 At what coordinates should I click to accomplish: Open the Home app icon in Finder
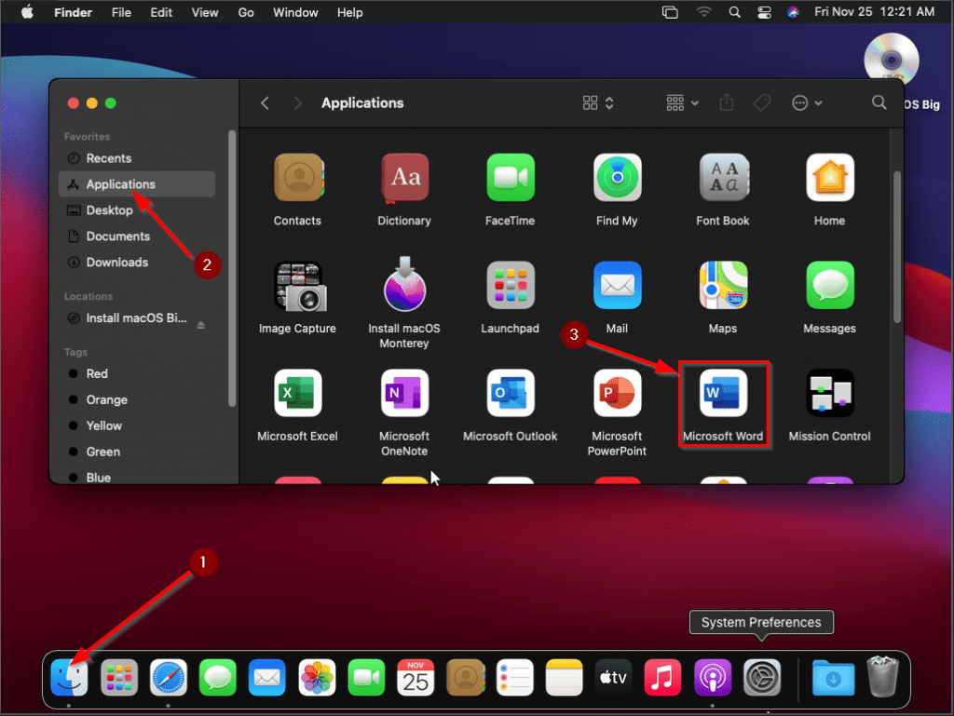click(x=830, y=178)
